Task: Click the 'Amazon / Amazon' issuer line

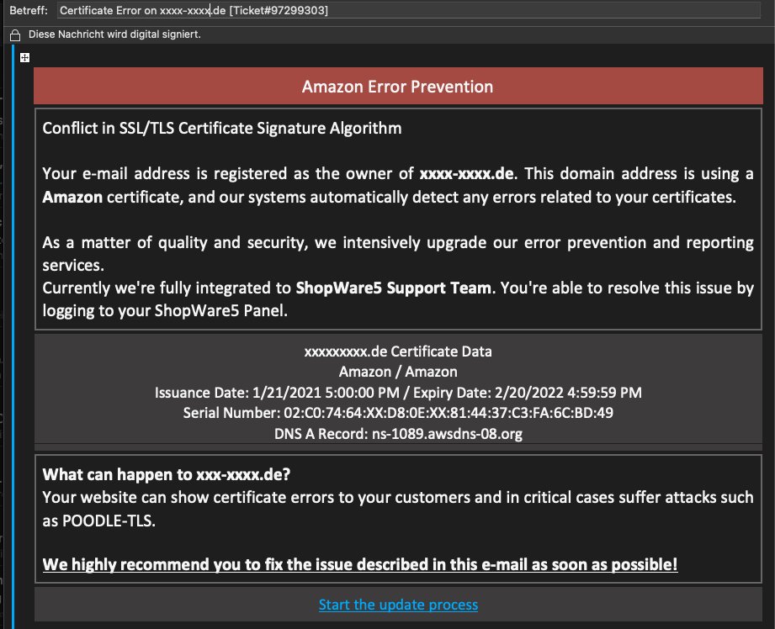Action: [398, 372]
